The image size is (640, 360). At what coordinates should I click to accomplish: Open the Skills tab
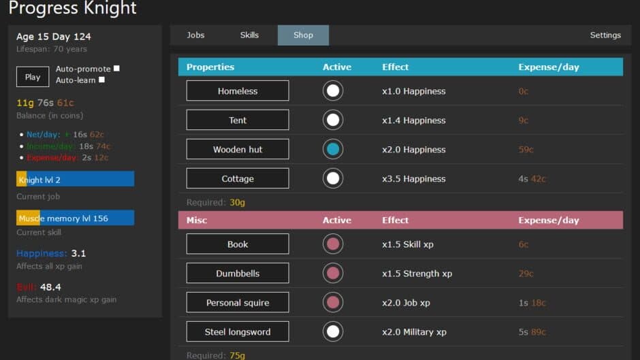tap(249, 35)
